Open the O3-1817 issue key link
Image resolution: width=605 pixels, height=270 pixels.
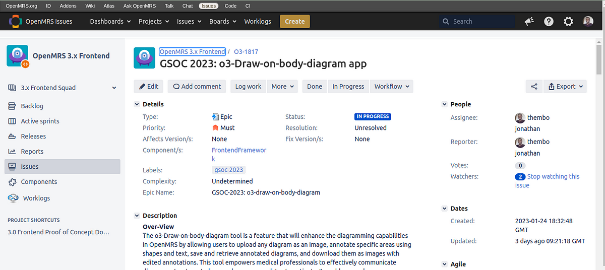pos(246,51)
